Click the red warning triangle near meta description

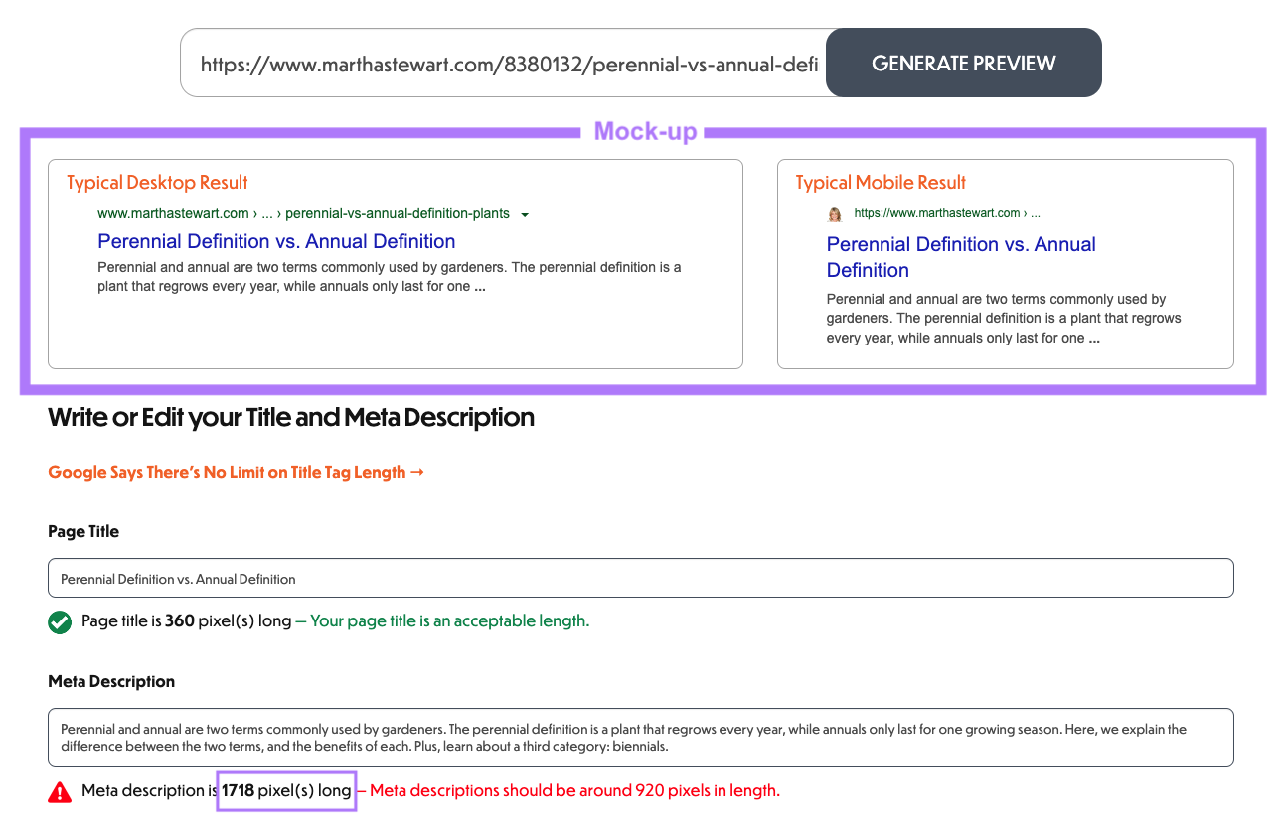[x=59, y=791]
